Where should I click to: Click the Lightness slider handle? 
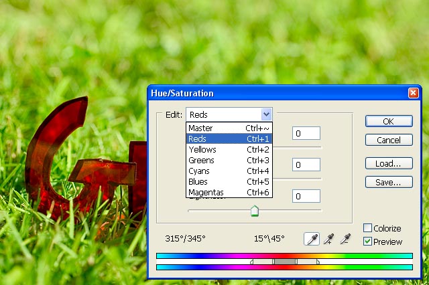tap(255, 211)
